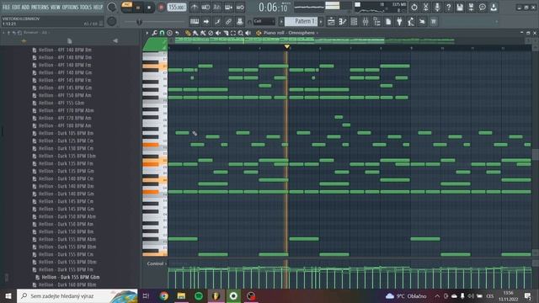Select 'Hellion - Dark 105 BPM Bm' file
539x303 pixels.
(66, 133)
